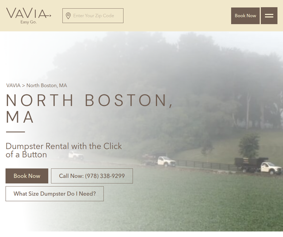Screen dimensions: 283x237
Task: Focus the Enter Your Zip Code field
Action: [93, 16]
